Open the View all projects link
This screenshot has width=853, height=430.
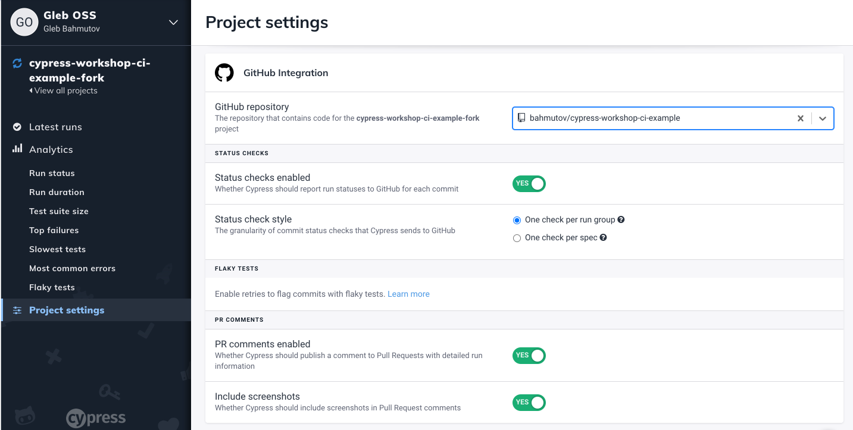pos(63,90)
